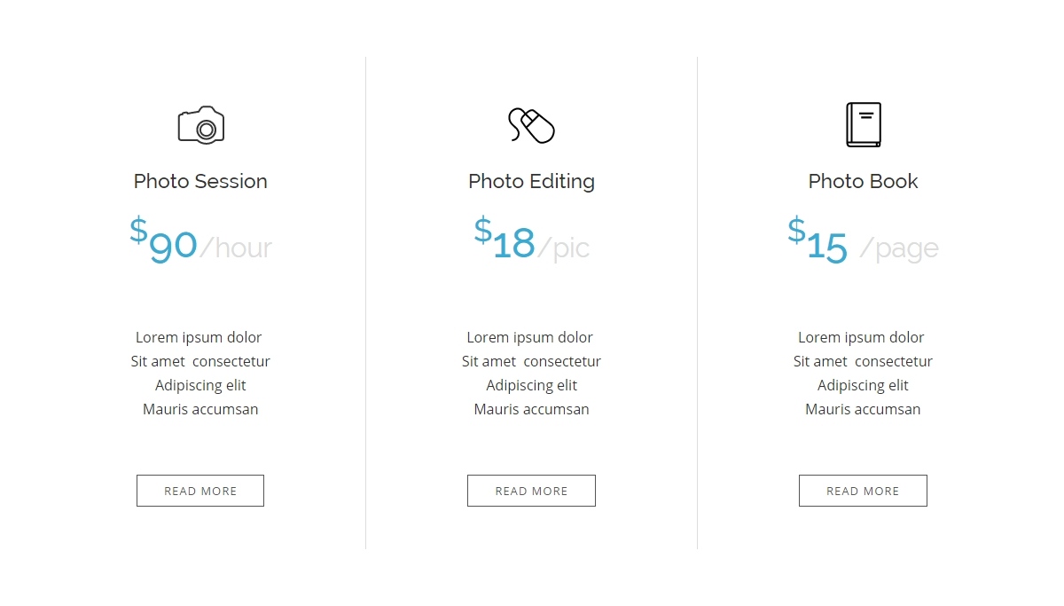Click the camera icon above Photo Session
The width and height of the screenshot is (1064, 606).
point(201,125)
